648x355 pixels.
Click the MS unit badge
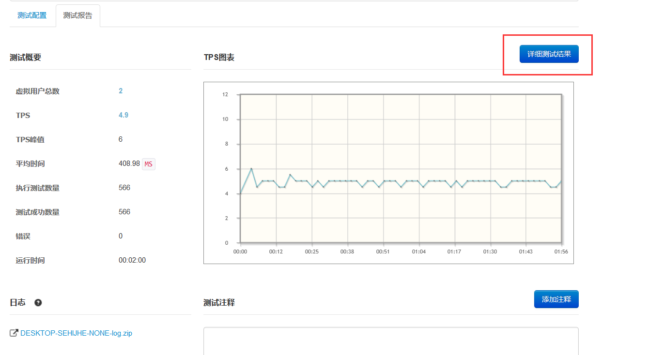click(x=149, y=164)
